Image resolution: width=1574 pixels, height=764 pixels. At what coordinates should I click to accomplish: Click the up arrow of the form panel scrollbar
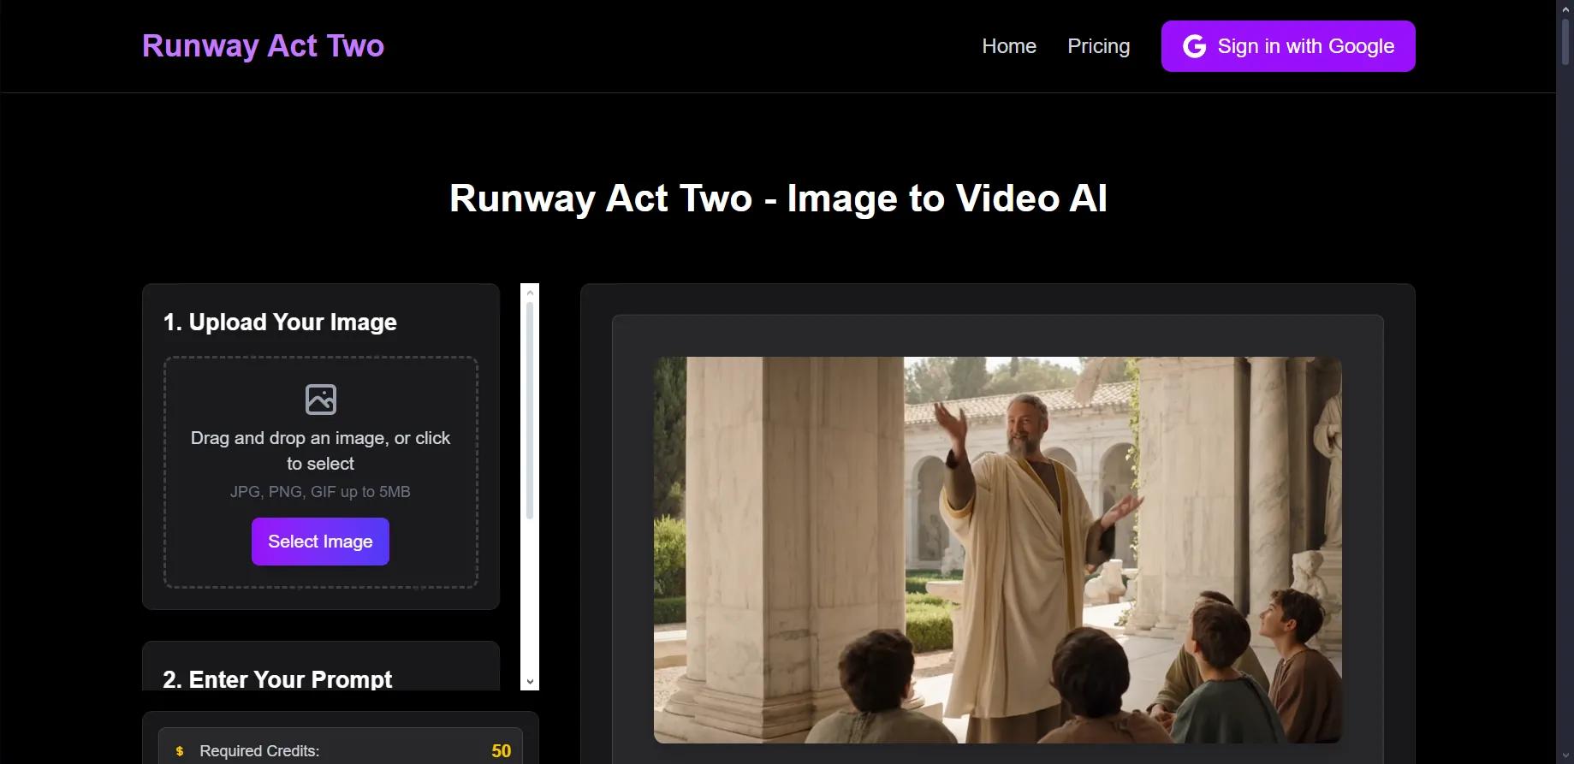click(530, 293)
